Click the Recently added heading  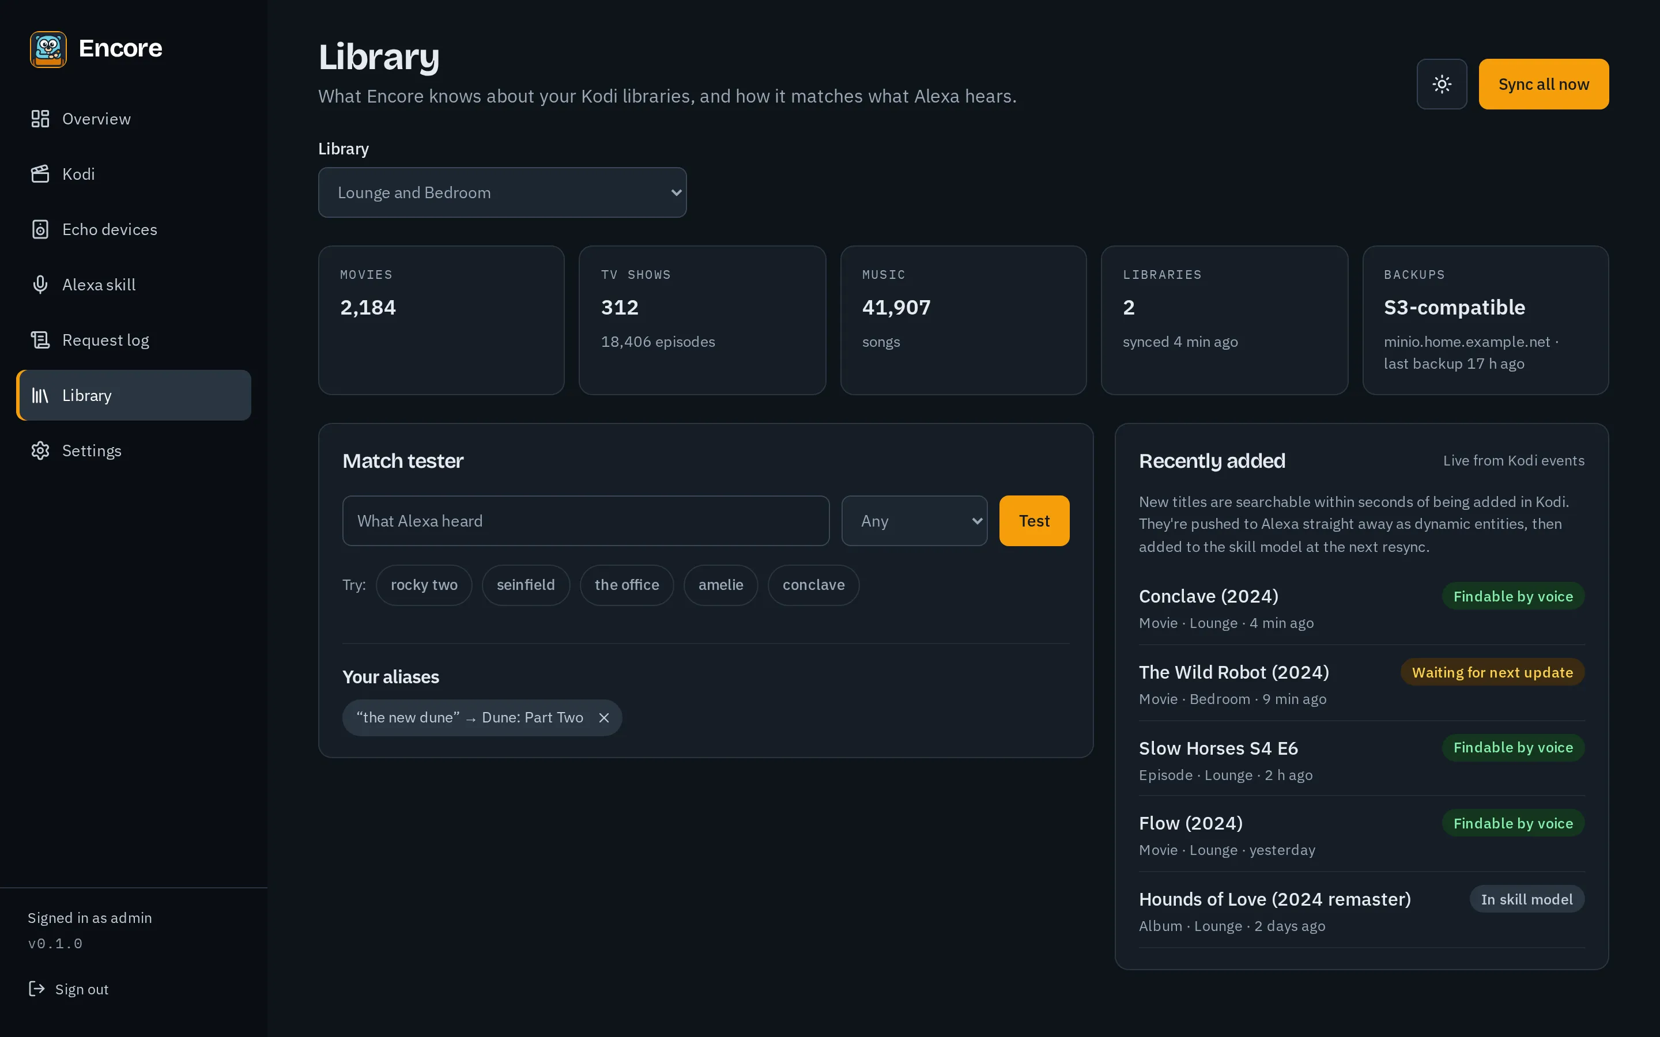tap(1212, 461)
